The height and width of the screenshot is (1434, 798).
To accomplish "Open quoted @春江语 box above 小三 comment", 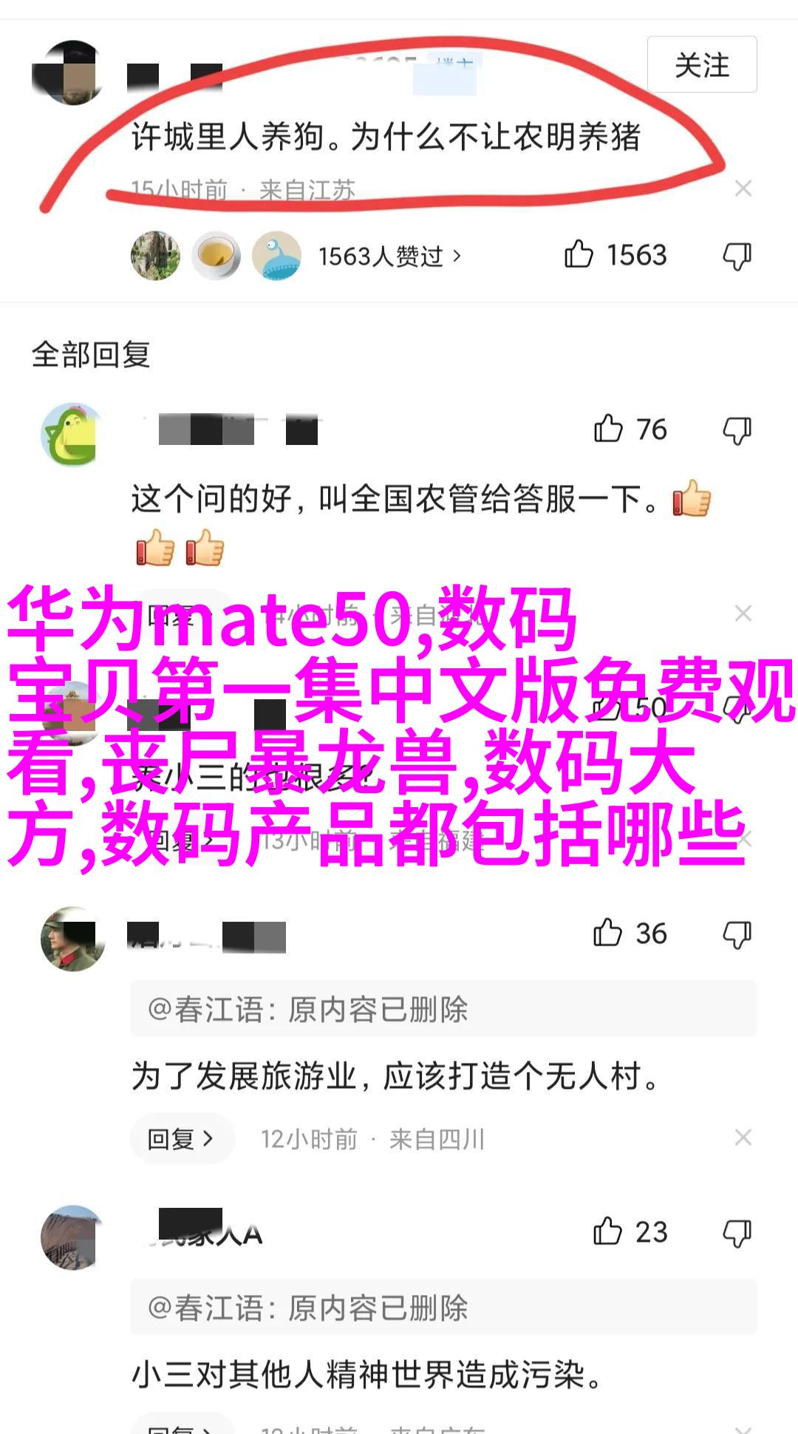I will click(443, 1308).
